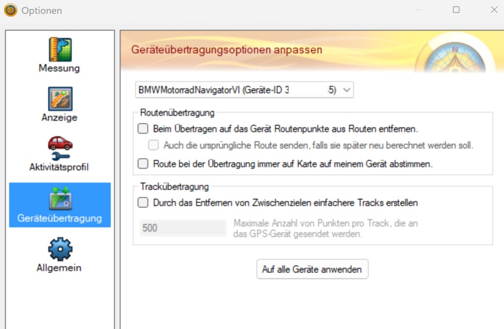Click 'Auf alle Geräte anwenden' button
The image size is (504, 329).
tap(312, 269)
